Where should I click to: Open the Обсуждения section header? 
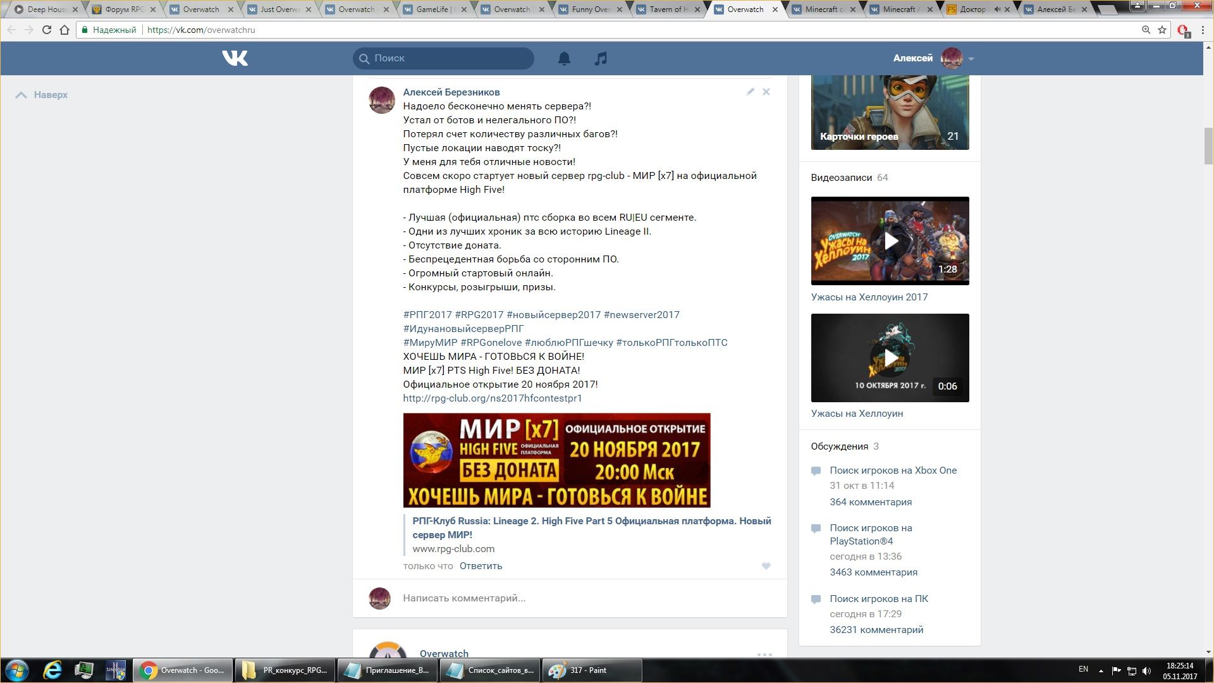pos(839,446)
